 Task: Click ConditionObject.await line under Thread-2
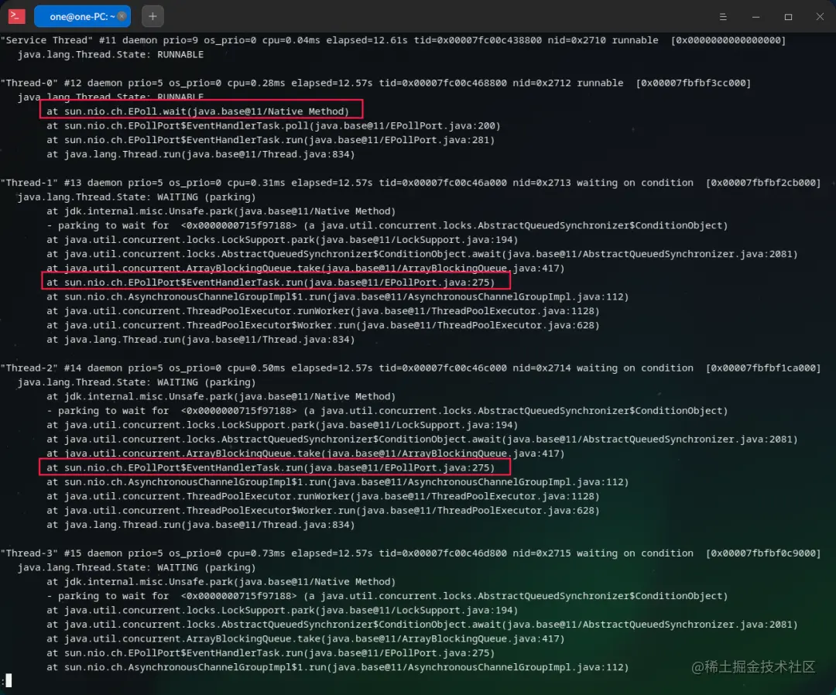(422, 439)
